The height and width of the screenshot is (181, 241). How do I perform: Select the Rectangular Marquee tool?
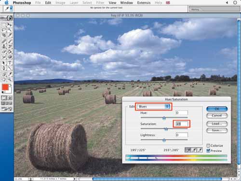(x=4, y=25)
